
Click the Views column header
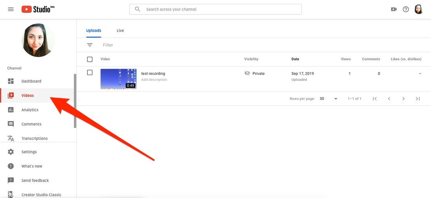(x=346, y=59)
